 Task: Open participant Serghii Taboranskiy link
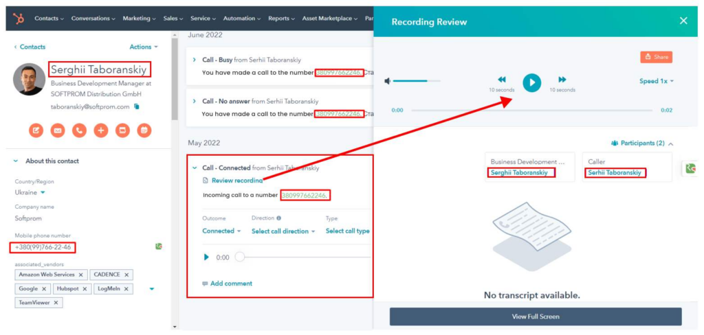pos(519,173)
